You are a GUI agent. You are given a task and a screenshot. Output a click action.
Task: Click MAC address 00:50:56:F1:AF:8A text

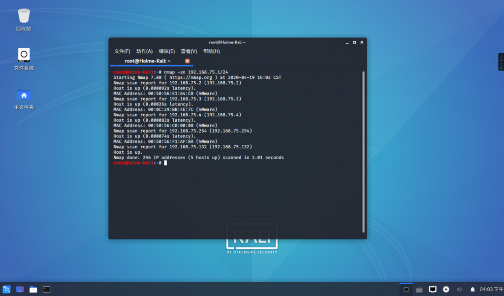(x=171, y=141)
